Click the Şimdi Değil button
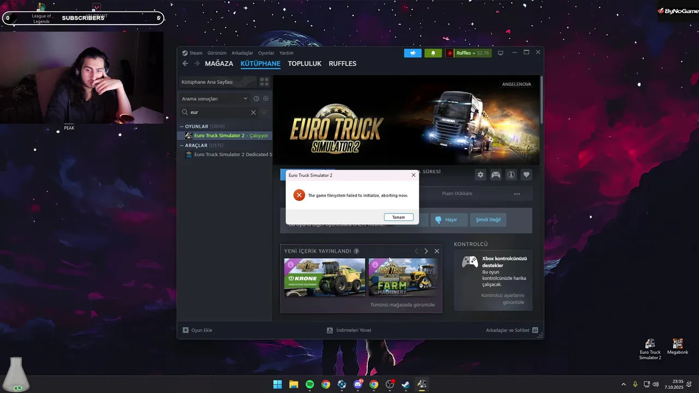Image resolution: width=699 pixels, height=393 pixels. click(x=488, y=220)
